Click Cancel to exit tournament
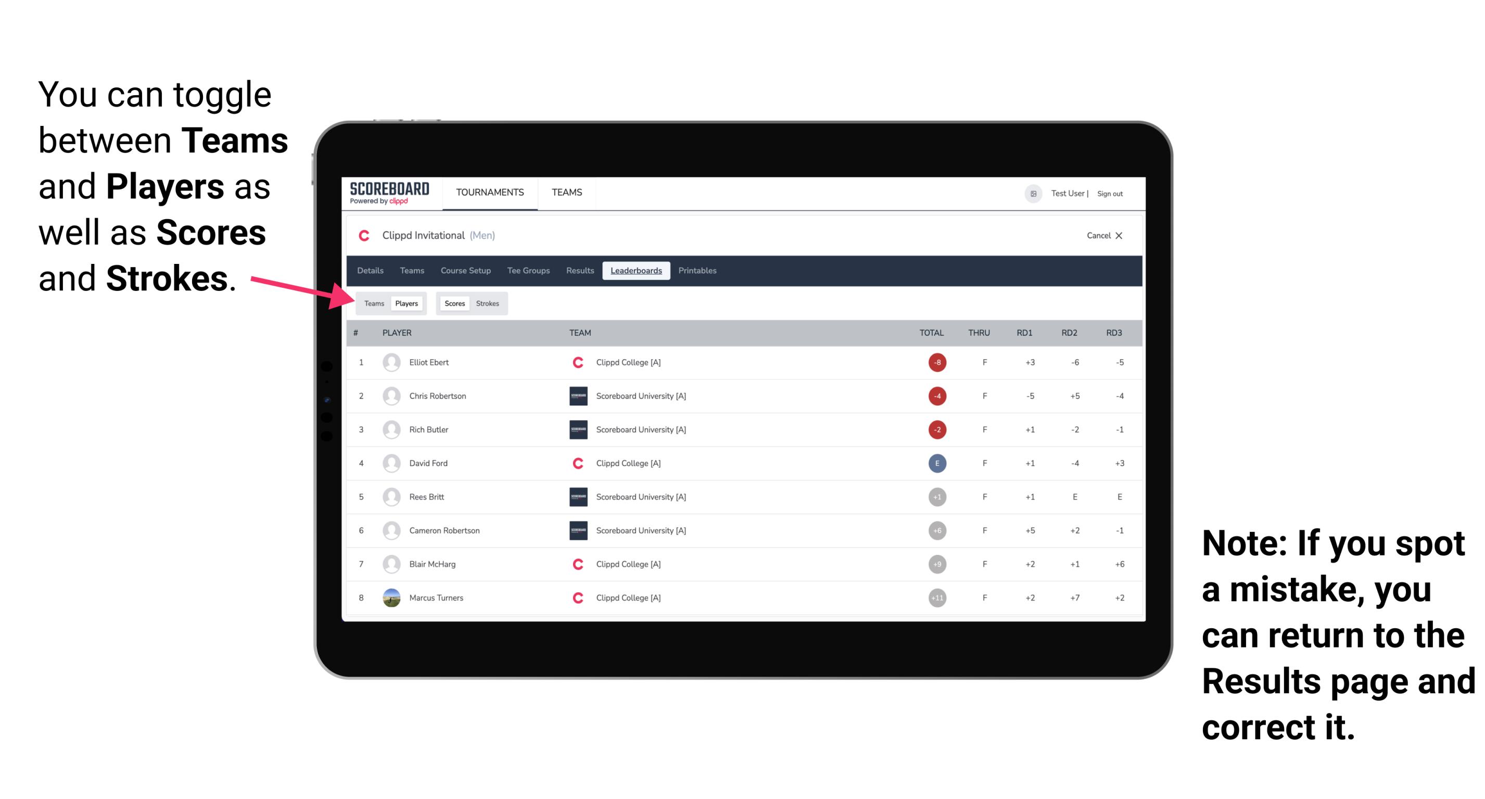The width and height of the screenshot is (1485, 799). [x=1102, y=236]
